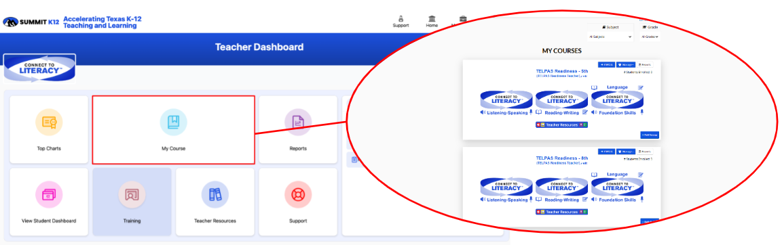Viewport: 782px width, 245px height.
Task: Click the Connect to Literacy banner logo
Action: pos(40,68)
